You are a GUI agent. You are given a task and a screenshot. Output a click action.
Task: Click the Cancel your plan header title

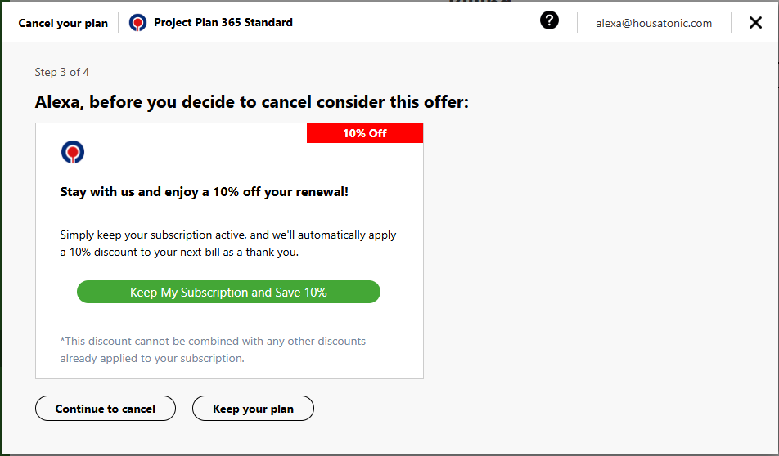click(63, 23)
